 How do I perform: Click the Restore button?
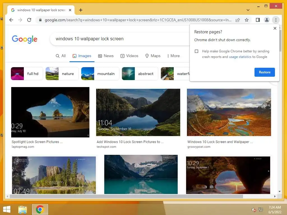265,72
